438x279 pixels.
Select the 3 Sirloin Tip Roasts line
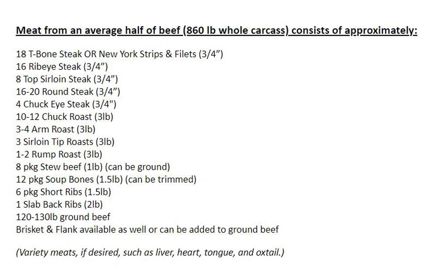(65, 142)
